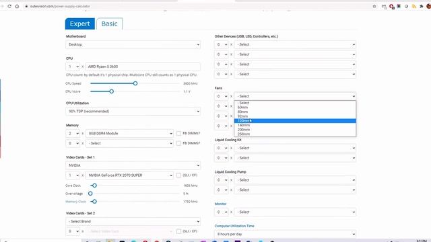This screenshot has height=242, width=431.
Task: Enable SLI / CF for Video Cards Set 1
Action: point(178,175)
